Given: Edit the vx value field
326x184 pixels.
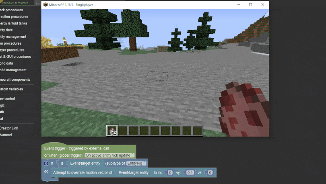Looking at the screenshot, I should 170,173.
